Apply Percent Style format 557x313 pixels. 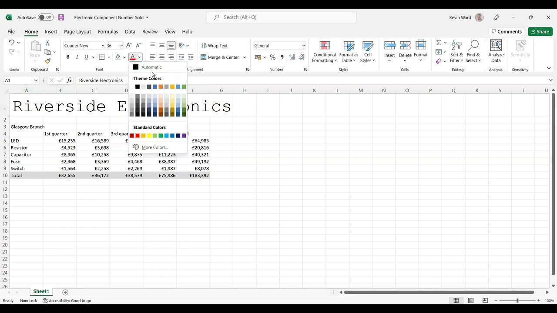[272, 57]
